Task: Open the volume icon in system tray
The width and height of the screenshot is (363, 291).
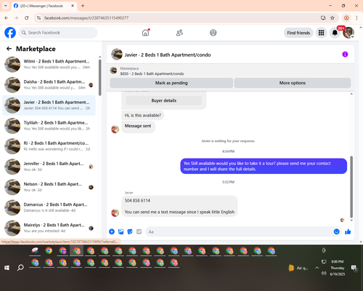Action: tap(324, 273)
